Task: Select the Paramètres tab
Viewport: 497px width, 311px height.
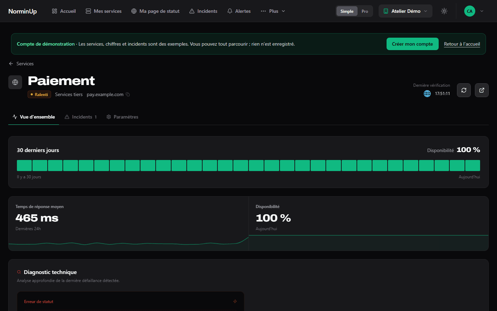Action: [122, 117]
